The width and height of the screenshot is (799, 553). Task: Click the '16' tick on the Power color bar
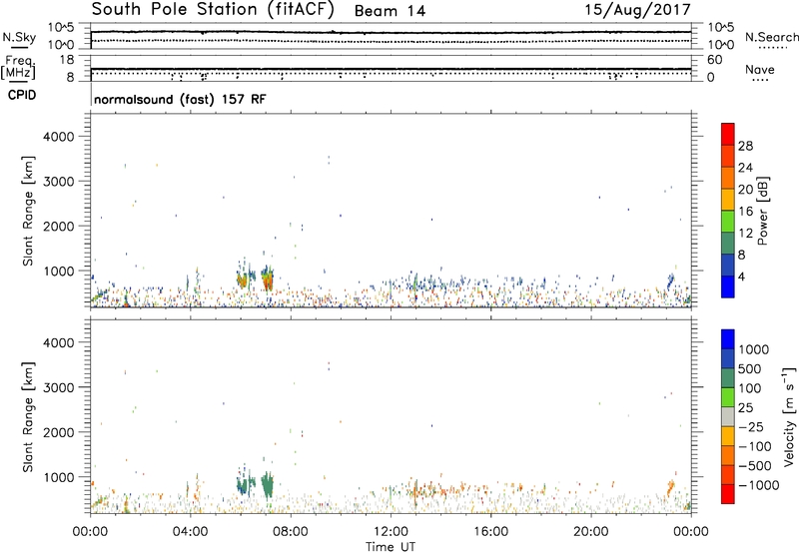[x=745, y=212]
